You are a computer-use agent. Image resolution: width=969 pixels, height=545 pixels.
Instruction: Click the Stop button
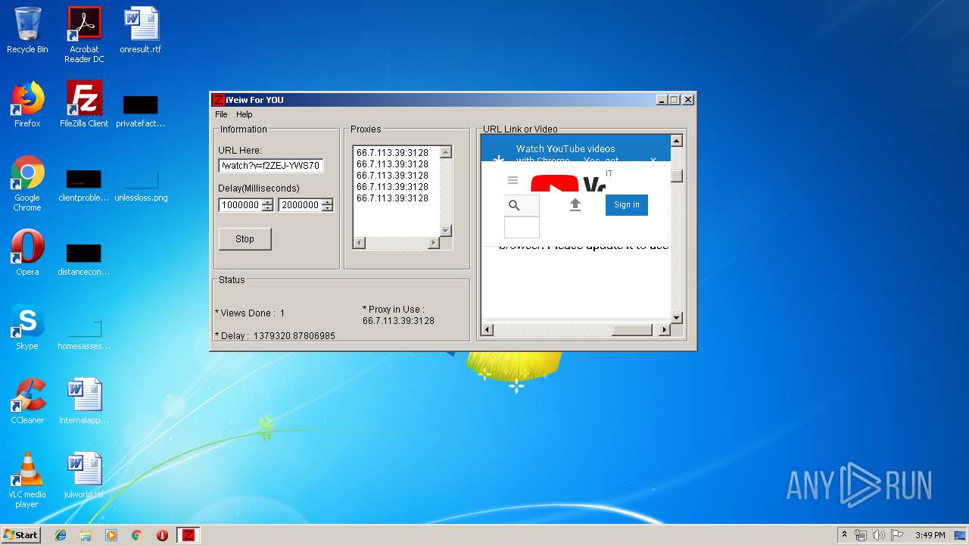coord(245,238)
